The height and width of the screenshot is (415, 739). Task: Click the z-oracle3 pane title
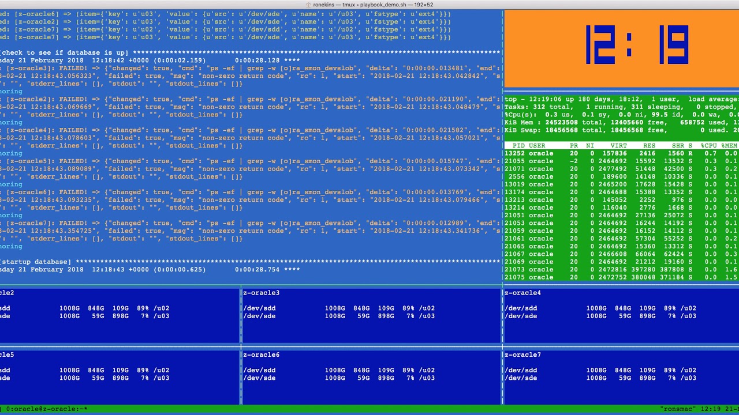[261, 293]
